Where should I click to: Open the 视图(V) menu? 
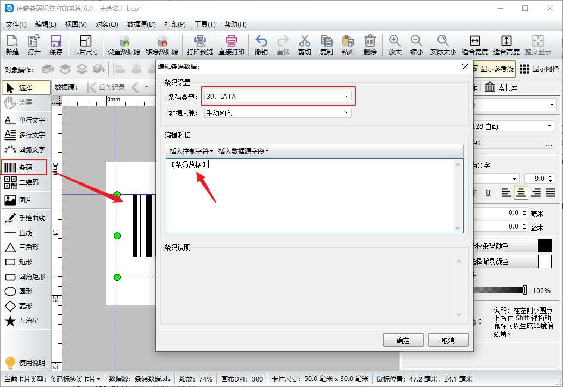tap(76, 24)
